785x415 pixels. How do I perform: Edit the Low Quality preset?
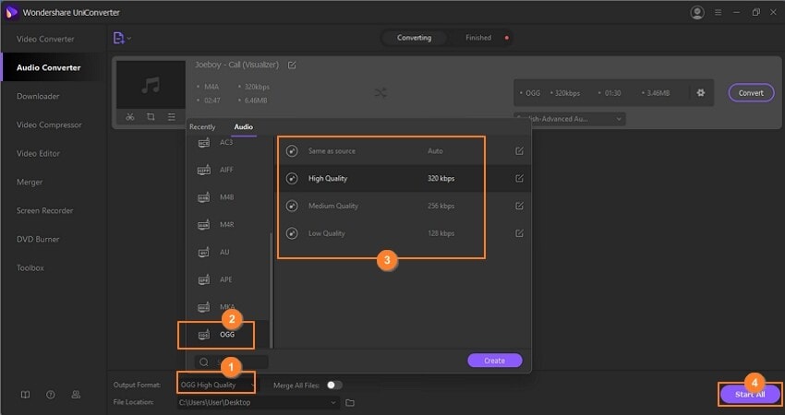519,233
